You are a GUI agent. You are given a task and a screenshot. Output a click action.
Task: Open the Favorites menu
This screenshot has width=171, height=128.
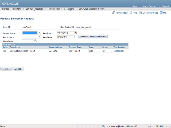point(5,9)
